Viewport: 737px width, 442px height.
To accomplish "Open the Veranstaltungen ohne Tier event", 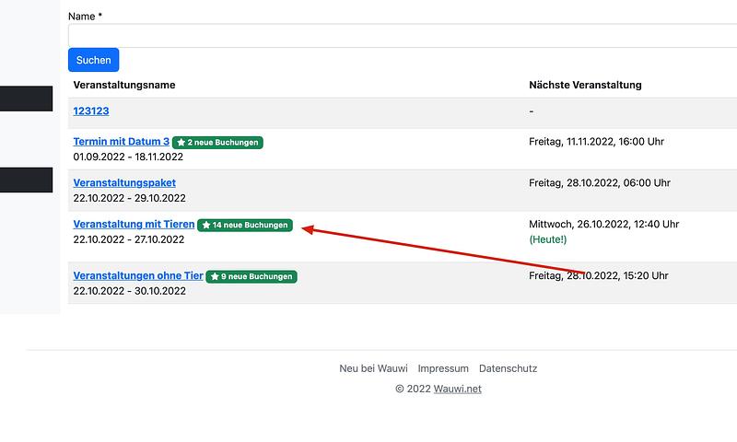I will [x=137, y=276].
